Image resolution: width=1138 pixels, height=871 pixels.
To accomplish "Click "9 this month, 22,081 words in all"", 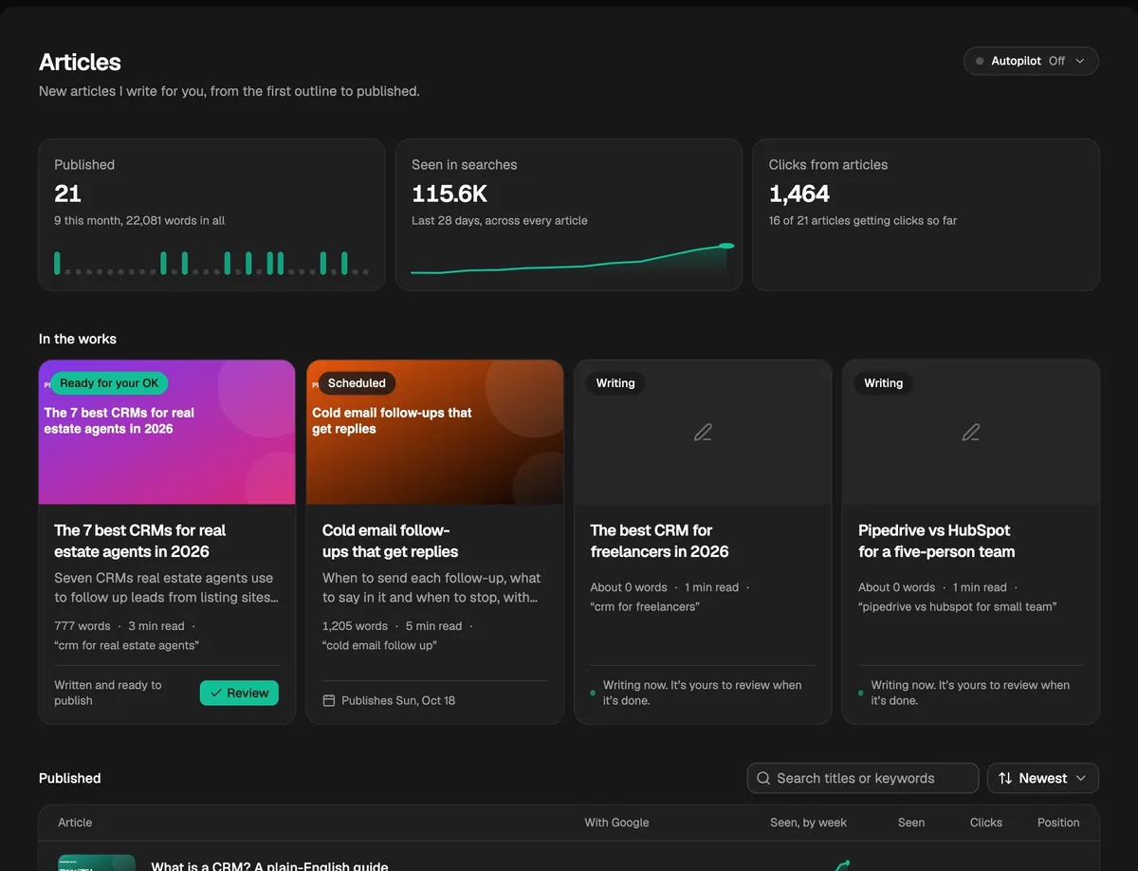I will pyautogui.click(x=139, y=220).
